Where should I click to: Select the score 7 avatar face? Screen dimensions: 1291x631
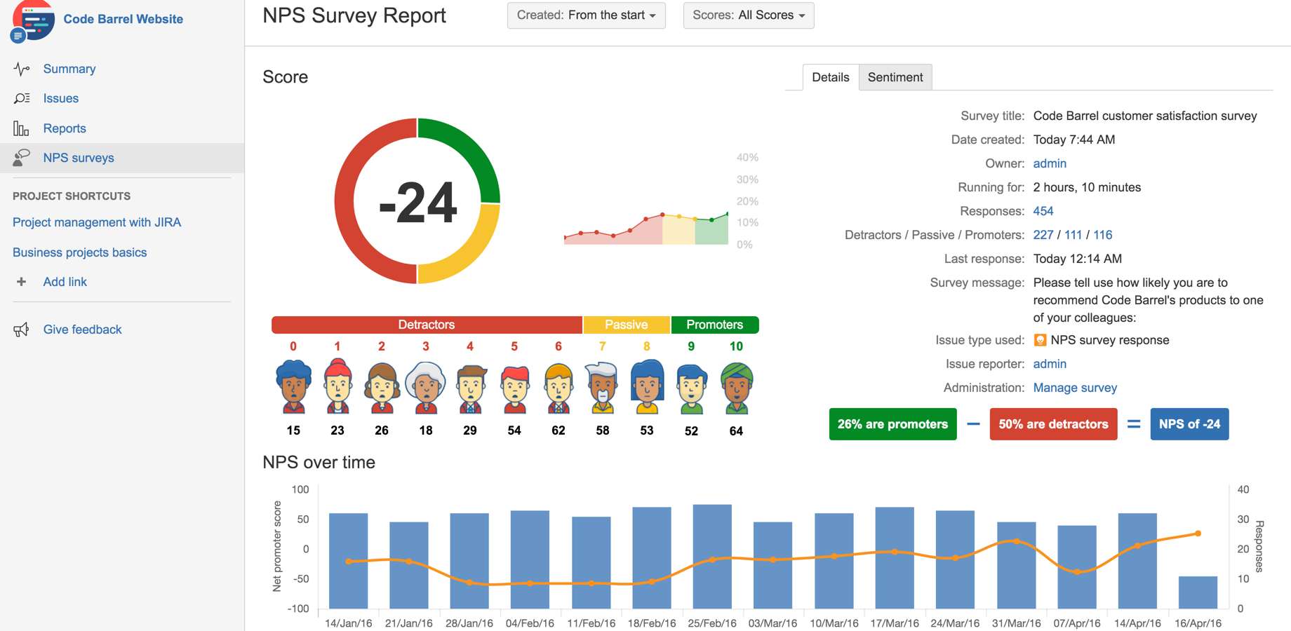point(602,388)
